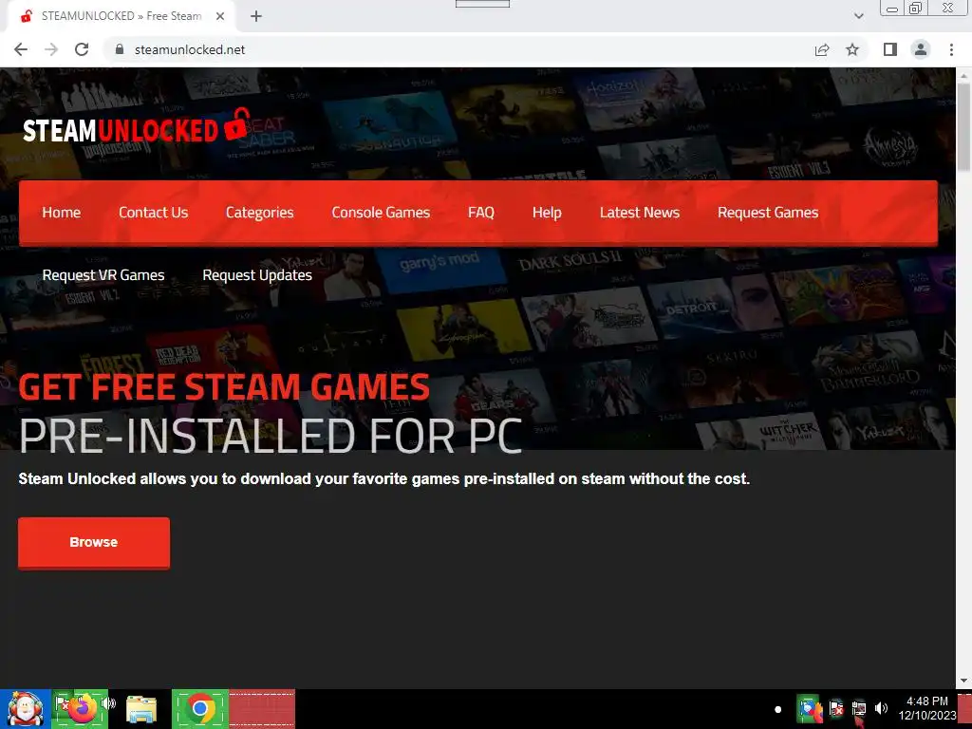Expand the tab search dropdown
Screen dimensions: 972x729
pyautogui.click(x=858, y=16)
